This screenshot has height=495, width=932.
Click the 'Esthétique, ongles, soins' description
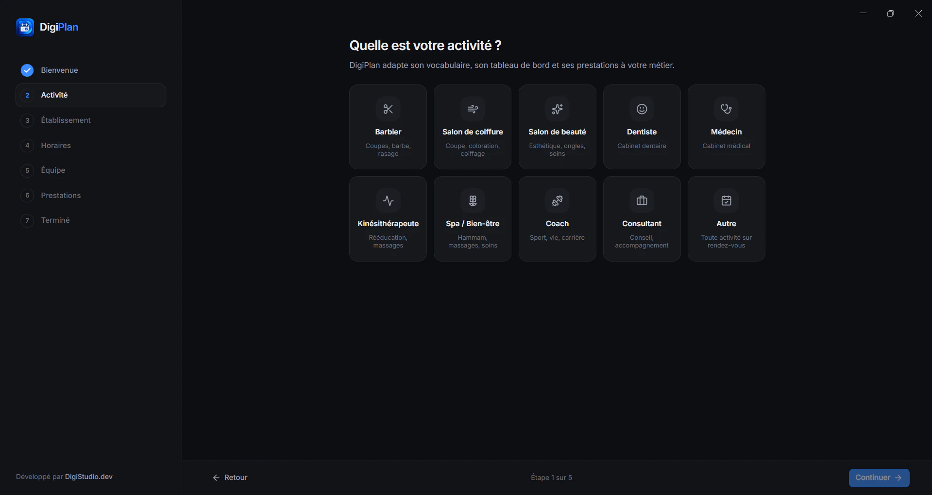pos(557,150)
